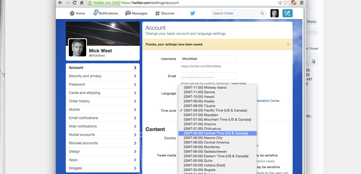Click the green padlock security icon
Image resolution: width=361 pixels, height=174 pixels.
pos(89,3)
